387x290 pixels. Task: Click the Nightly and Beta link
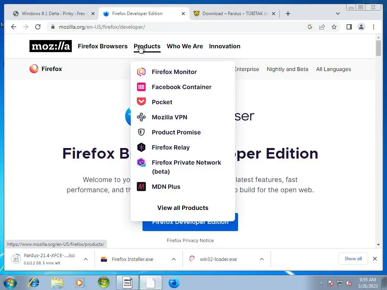coord(288,69)
